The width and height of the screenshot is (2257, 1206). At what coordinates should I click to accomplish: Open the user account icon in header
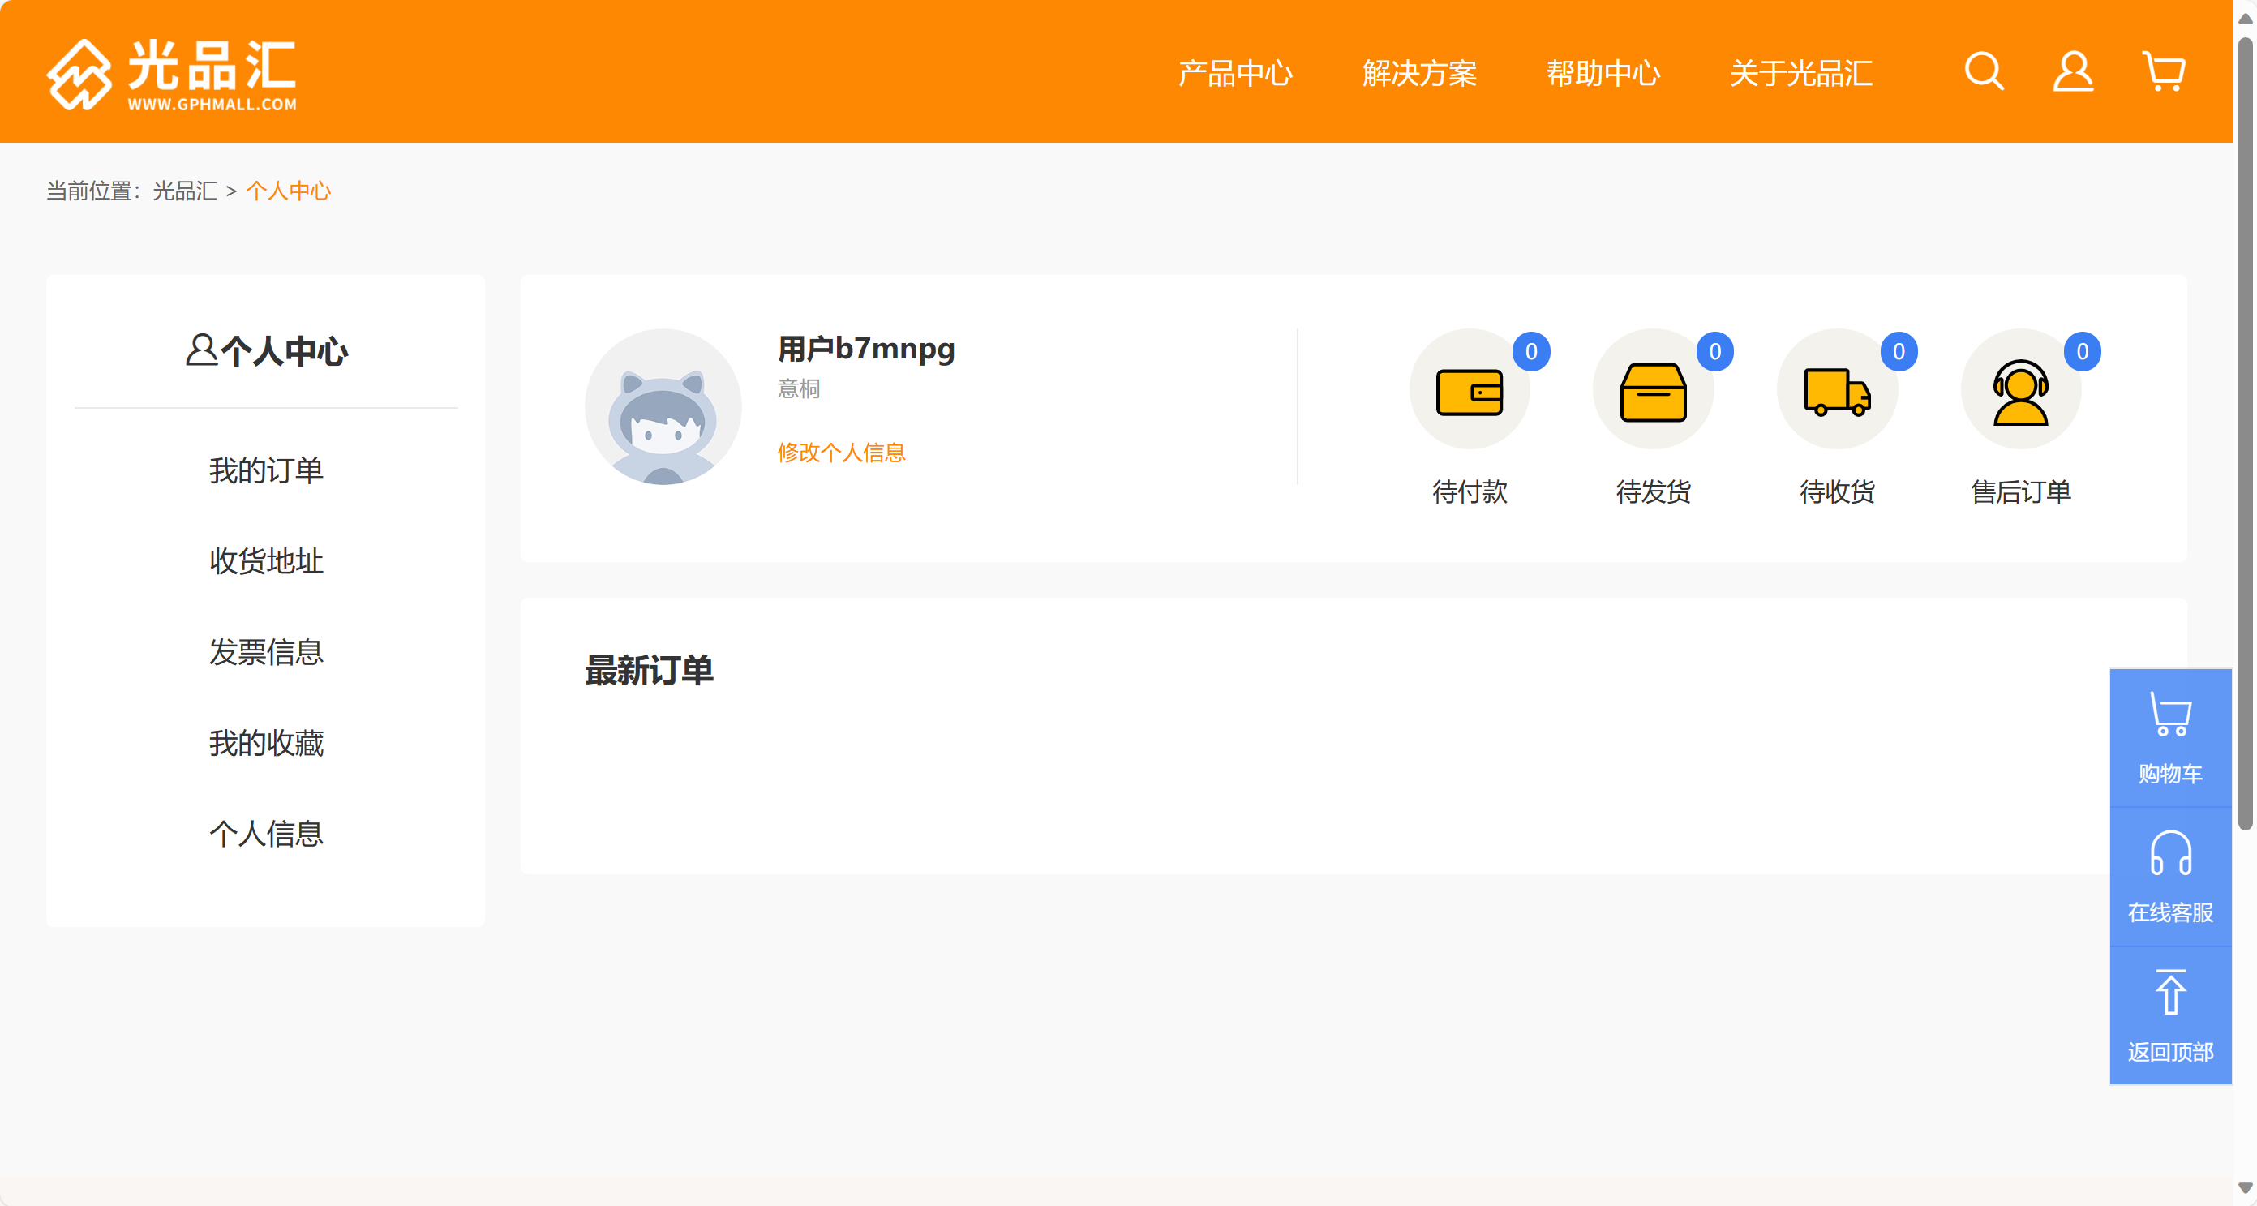coord(2073,72)
